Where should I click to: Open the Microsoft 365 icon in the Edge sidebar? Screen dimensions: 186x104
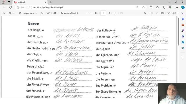(183, 36)
